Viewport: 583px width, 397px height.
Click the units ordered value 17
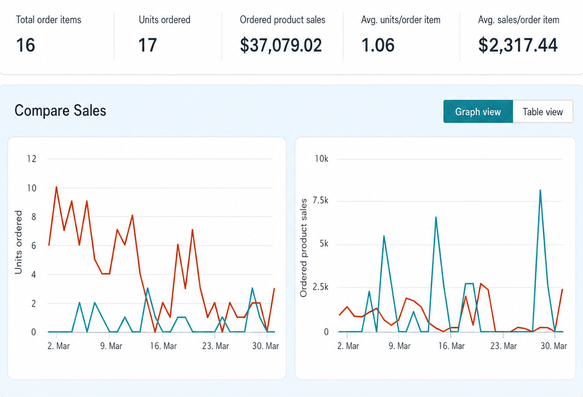point(147,45)
